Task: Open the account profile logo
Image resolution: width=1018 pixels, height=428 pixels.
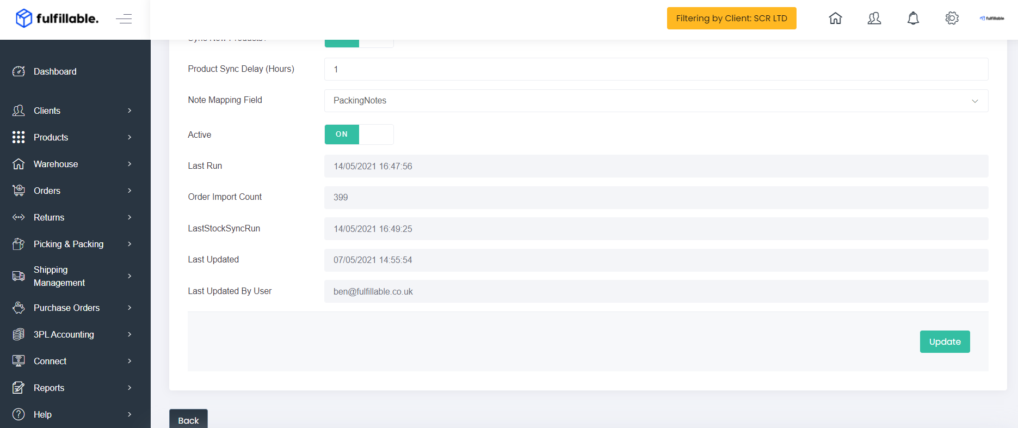Action: tap(992, 19)
